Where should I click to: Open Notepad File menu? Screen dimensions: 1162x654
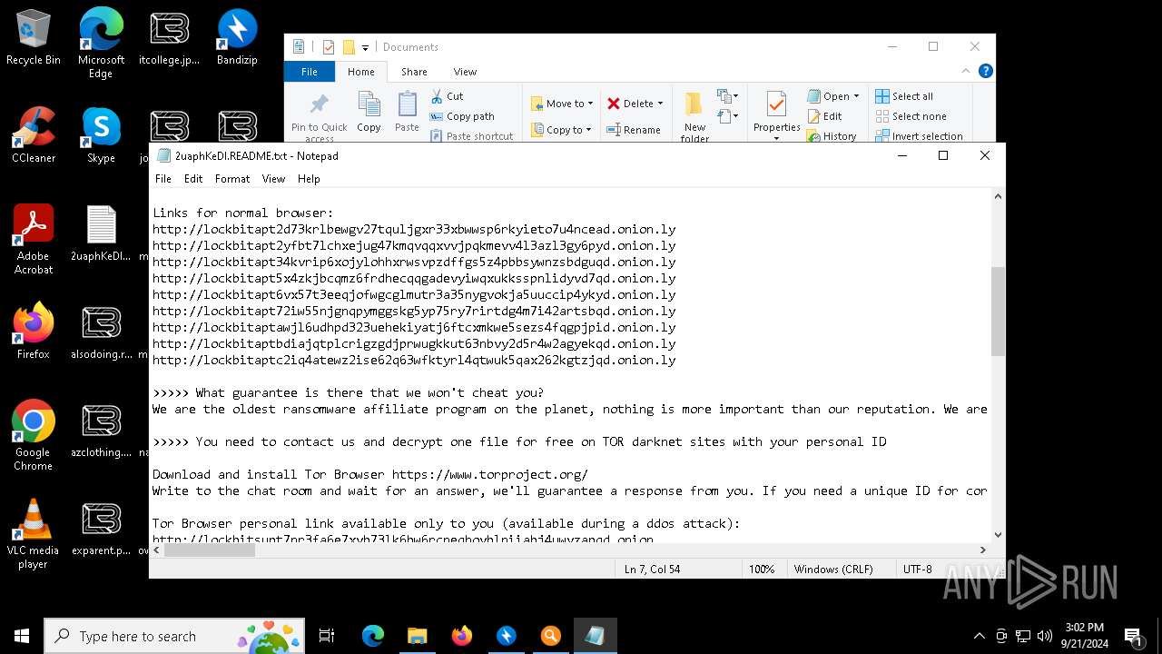pyautogui.click(x=163, y=179)
